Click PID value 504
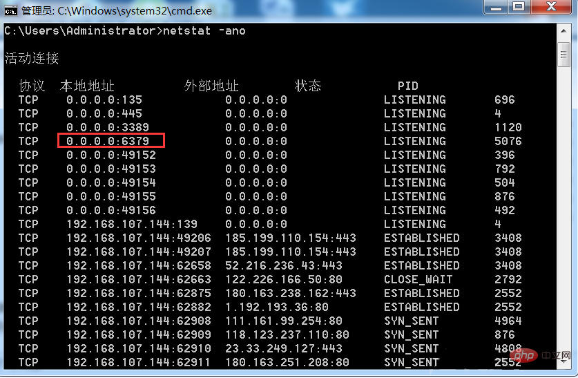The image size is (578, 378). 505,182
